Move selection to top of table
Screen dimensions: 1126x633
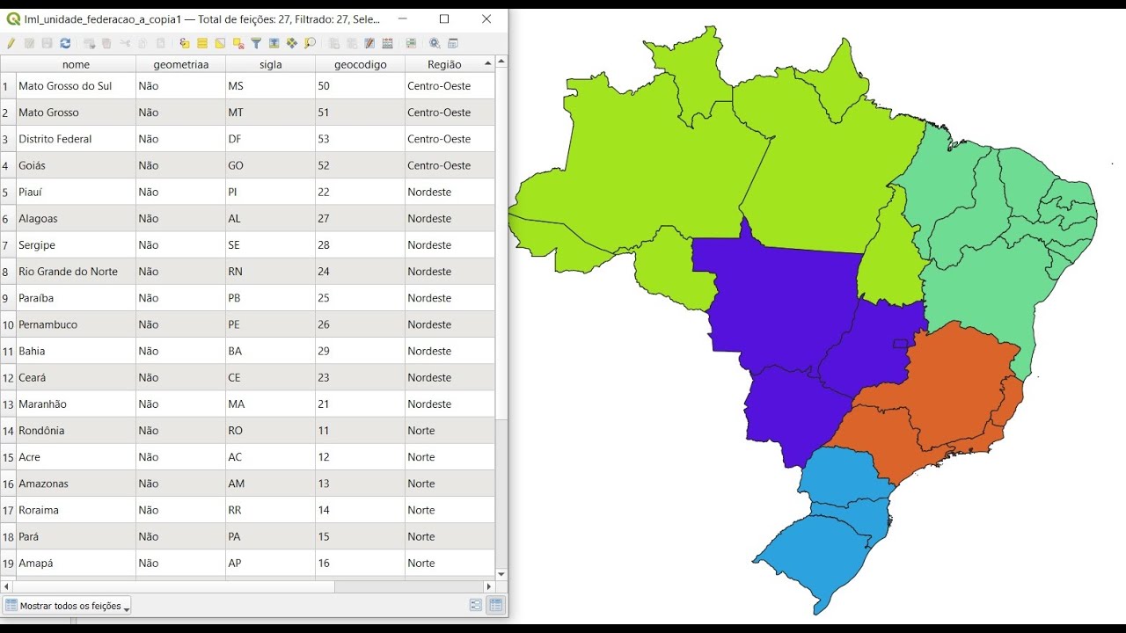coord(274,43)
